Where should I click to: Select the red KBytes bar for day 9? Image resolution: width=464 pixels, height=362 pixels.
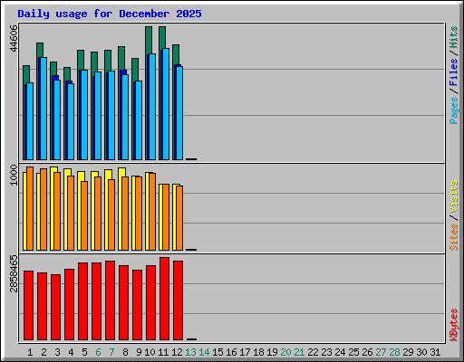[137, 305]
